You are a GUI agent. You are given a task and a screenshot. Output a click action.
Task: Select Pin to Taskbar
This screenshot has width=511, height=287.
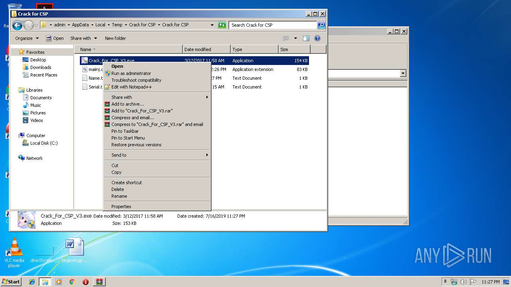(156, 131)
